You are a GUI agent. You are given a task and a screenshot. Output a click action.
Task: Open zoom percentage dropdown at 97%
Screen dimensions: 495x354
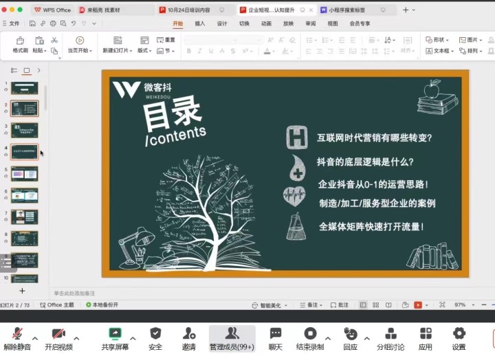click(473, 305)
